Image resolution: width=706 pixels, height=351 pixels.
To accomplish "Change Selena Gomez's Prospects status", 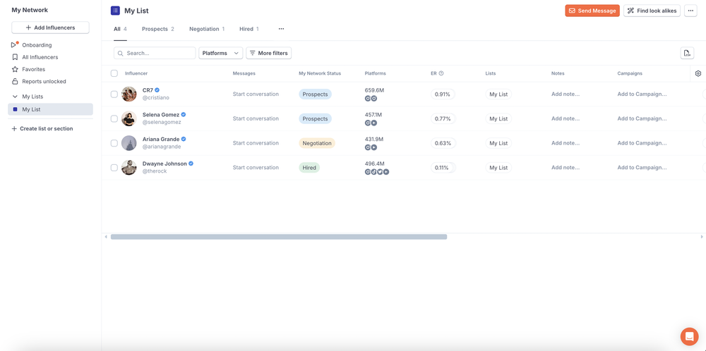I will click(x=315, y=118).
